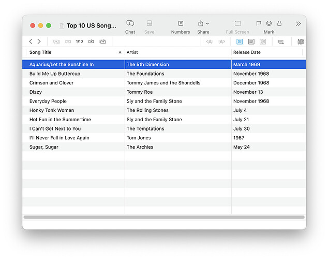Click the rightmost icon in the format bar

(x=301, y=41)
